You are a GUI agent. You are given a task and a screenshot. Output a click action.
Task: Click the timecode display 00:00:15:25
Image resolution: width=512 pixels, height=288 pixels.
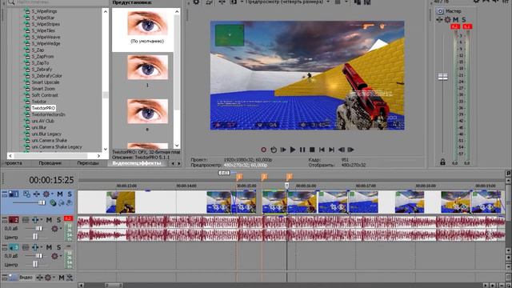pyautogui.click(x=51, y=180)
